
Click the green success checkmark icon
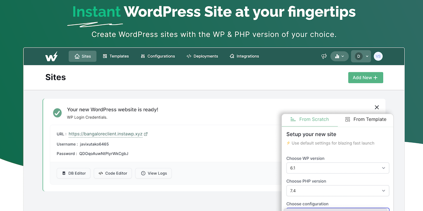[57, 113]
